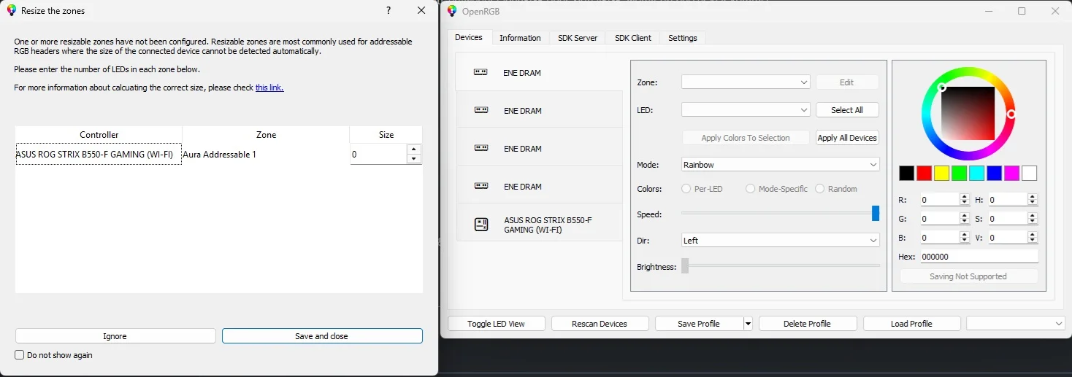Increase the B color value
Screen dimensions: 1072x377
coord(965,235)
